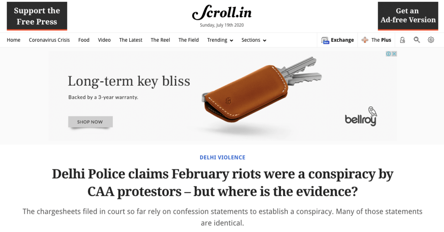Click Get an Ad-free Version button

[x=408, y=16]
